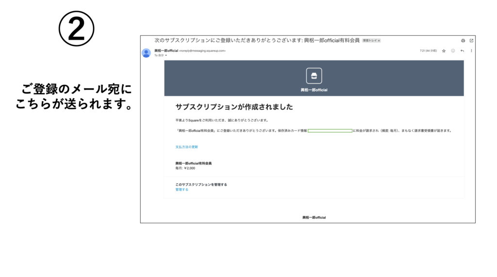This screenshot has height=277, width=497.
Task: Click the bold 興梠一郎official有料会員 plan name
Action: [193, 163]
